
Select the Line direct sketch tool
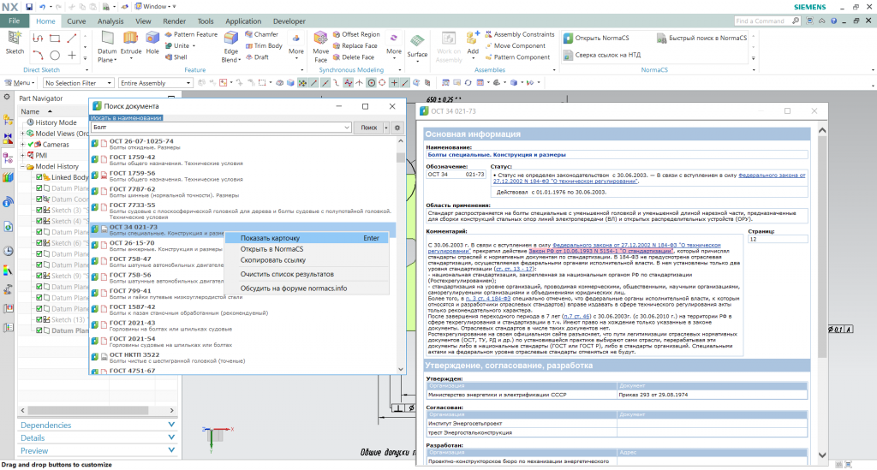[72, 38]
